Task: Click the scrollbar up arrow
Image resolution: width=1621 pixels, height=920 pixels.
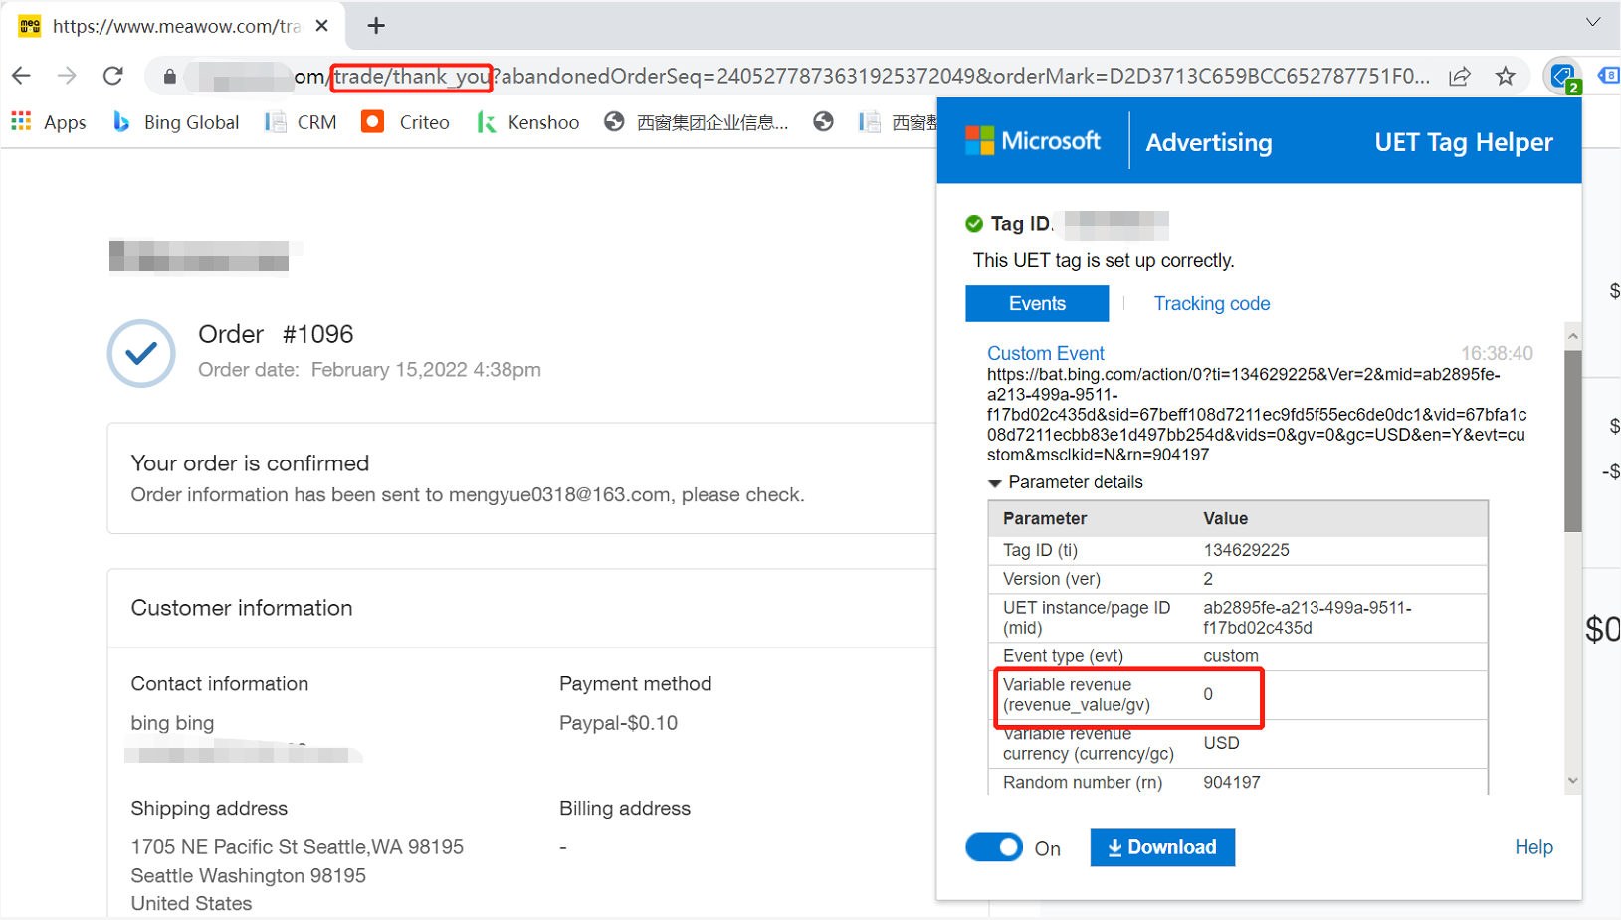Action: 1572,336
